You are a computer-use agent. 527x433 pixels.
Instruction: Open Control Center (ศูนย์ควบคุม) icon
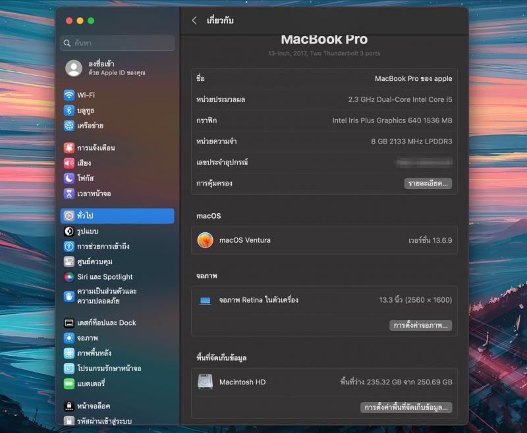pyautogui.click(x=69, y=261)
